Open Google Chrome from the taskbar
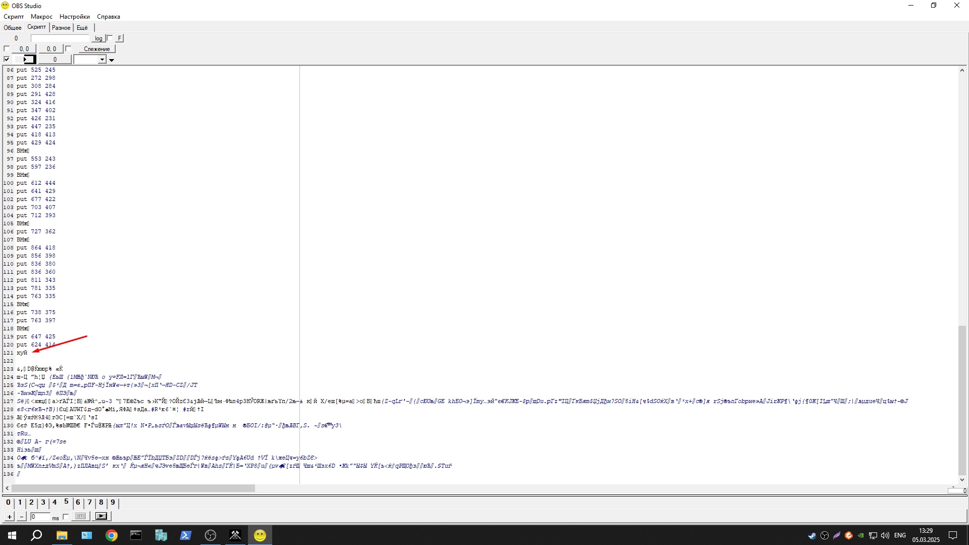This screenshot has height=545, width=969. 111,535
